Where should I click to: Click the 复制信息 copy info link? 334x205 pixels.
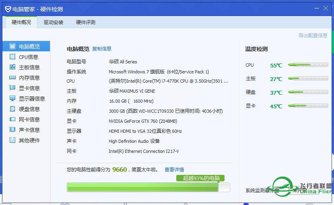point(102,49)
